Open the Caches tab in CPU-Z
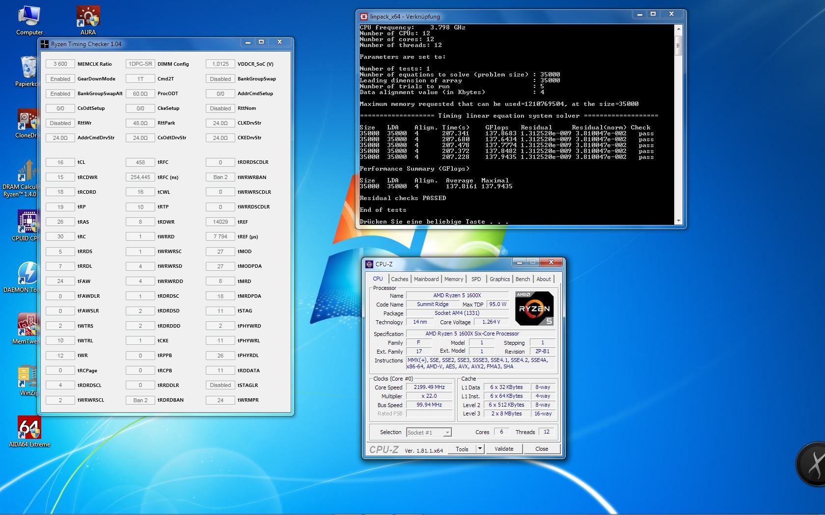This screenshot has height=515, width=825. [x=399, y=279]
